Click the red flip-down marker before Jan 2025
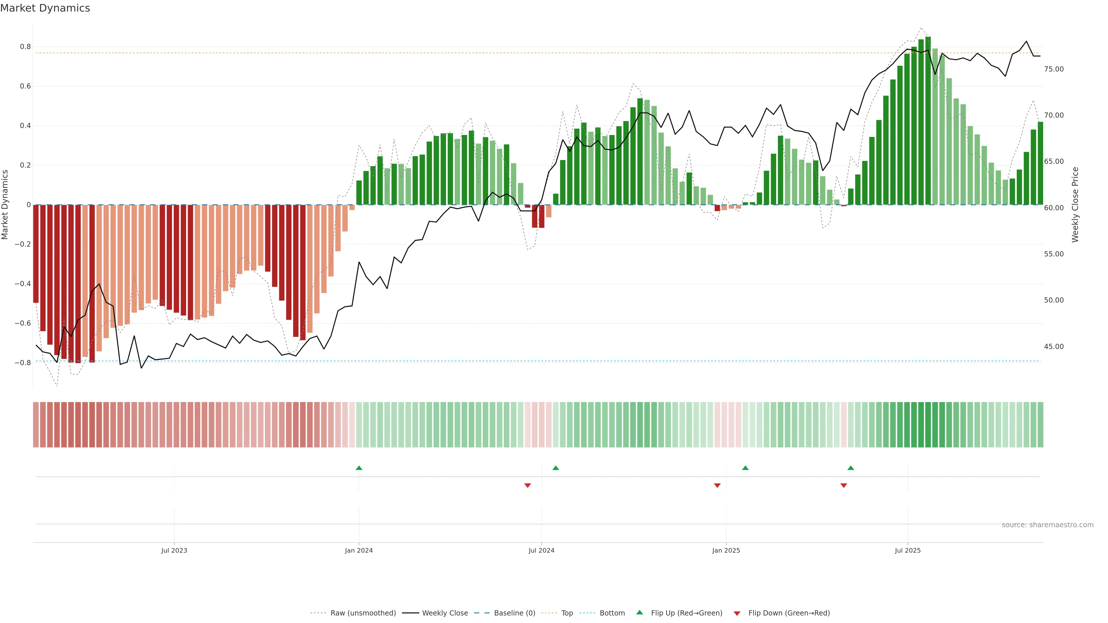The width and height of the screenshot is (1108, 623). (x=717, y=485)
